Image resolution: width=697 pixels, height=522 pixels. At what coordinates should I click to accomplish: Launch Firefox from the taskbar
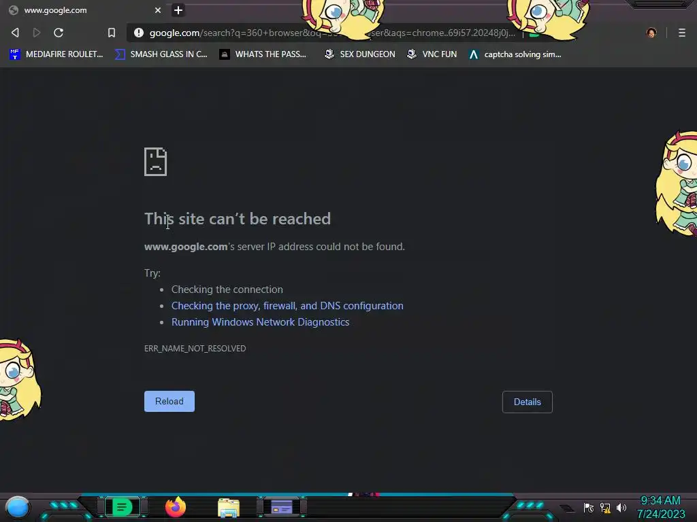(176, 507)
